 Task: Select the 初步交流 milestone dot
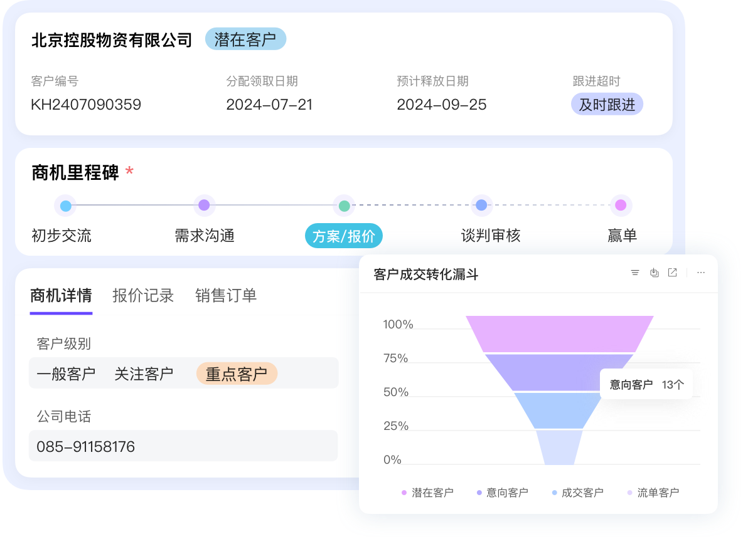(65, 205)
